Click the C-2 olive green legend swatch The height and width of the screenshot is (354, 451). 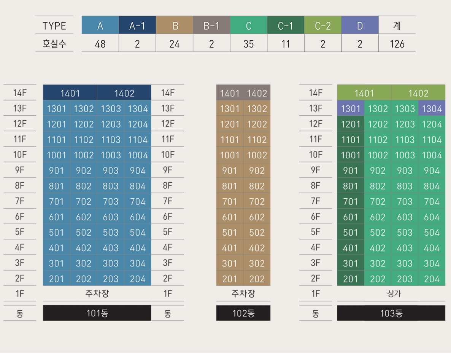[x=323, y=26]
